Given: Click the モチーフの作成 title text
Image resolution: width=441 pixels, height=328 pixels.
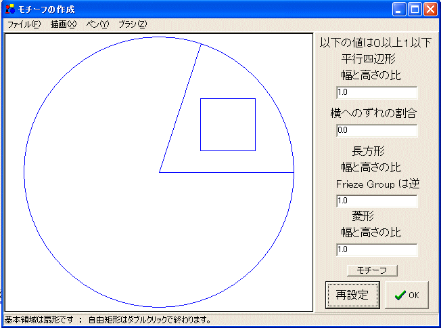Looking at the screenshot, I should click(47, 9).
